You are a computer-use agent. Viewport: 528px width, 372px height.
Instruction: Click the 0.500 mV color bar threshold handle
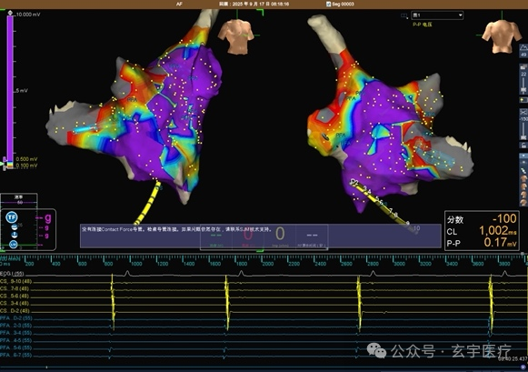(x=5, y=159)
